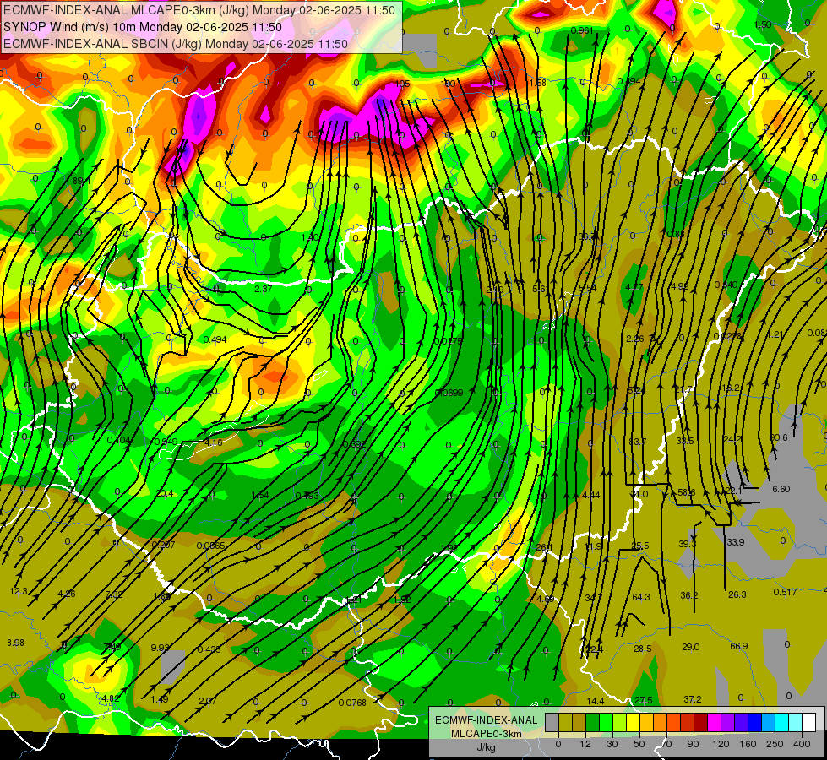827x760 pixels.
Task: Select the magenta legend swatch
Action: (x=714, y=722)
